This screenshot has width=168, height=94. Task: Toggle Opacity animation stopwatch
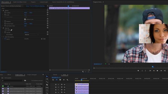5,32
